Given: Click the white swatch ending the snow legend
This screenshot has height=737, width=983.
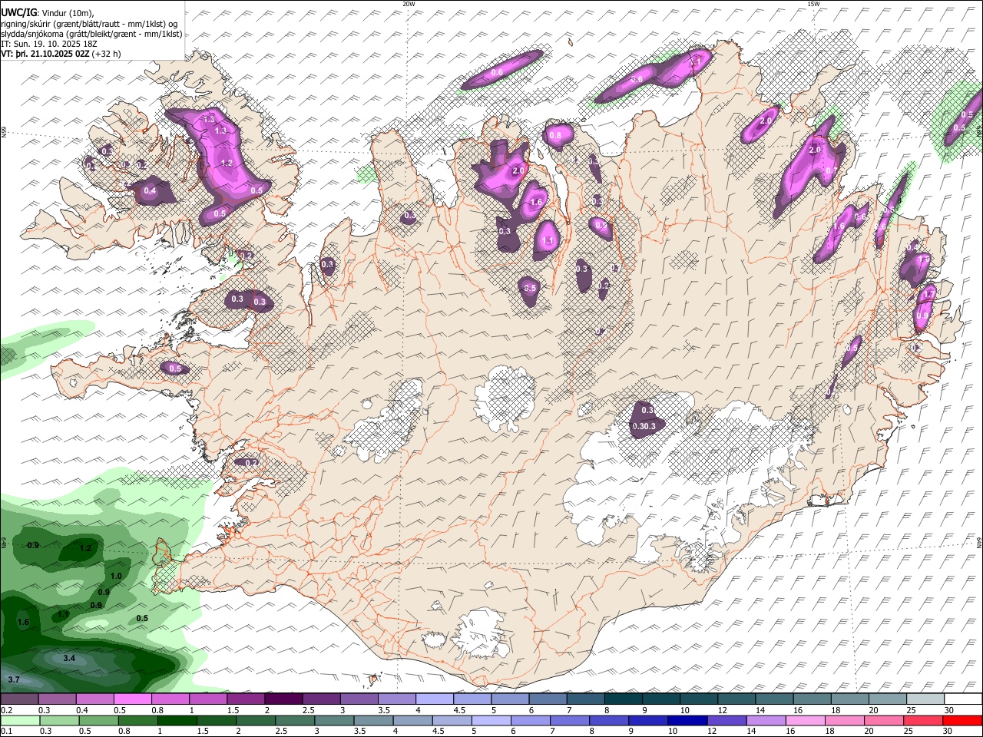Looking at the screenshot, I should click(x=962, y=699).
